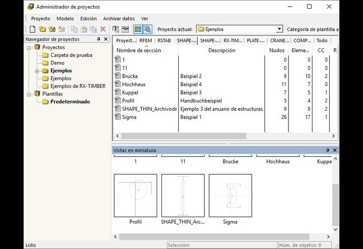The image size is (363, 249).
Task: Click the red X delete icon
Action: pos(103,29)
